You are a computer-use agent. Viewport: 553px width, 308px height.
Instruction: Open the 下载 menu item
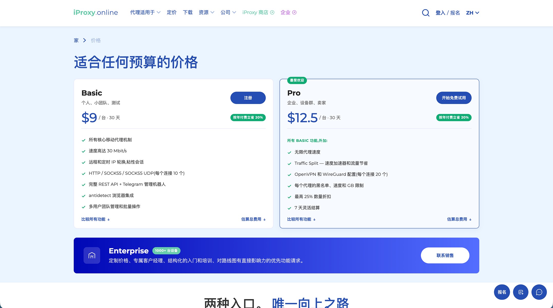coord(188,12)
